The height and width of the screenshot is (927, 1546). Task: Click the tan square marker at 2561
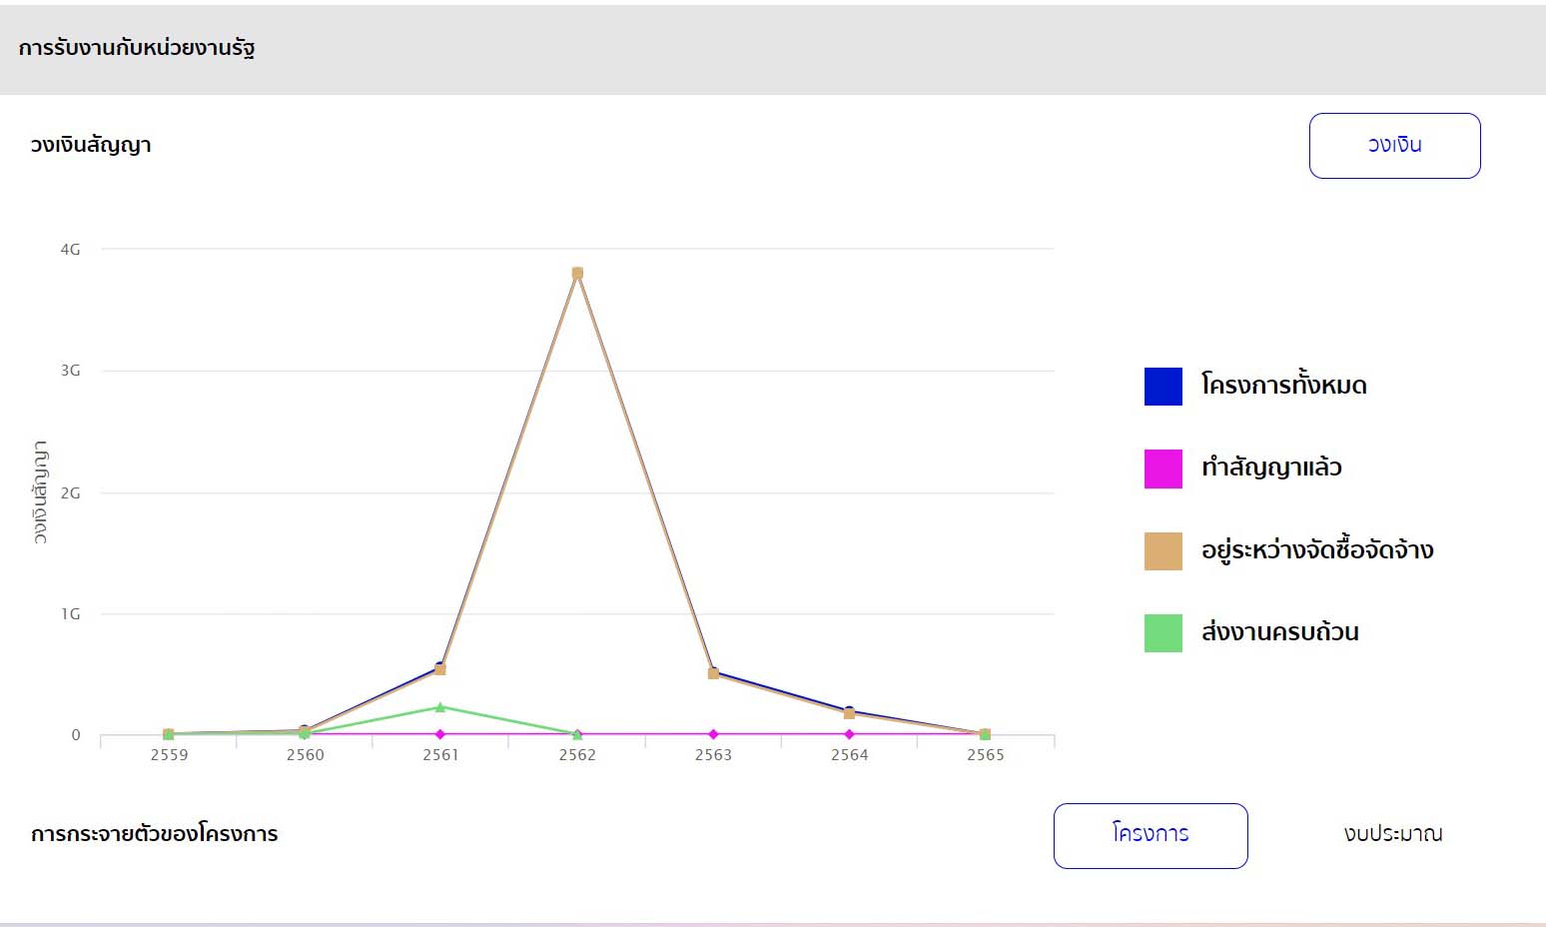tap(440, 669)
